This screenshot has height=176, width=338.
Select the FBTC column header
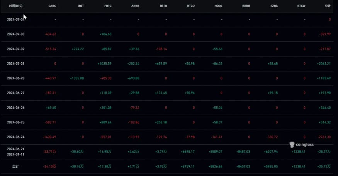coord(108,6)
